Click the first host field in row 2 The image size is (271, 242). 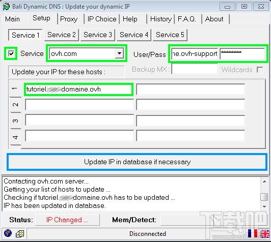79,105
